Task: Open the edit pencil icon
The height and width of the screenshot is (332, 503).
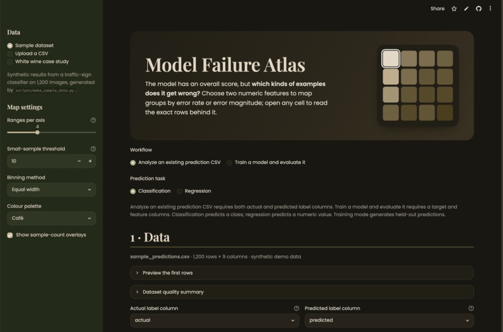Action: [466, 9]
